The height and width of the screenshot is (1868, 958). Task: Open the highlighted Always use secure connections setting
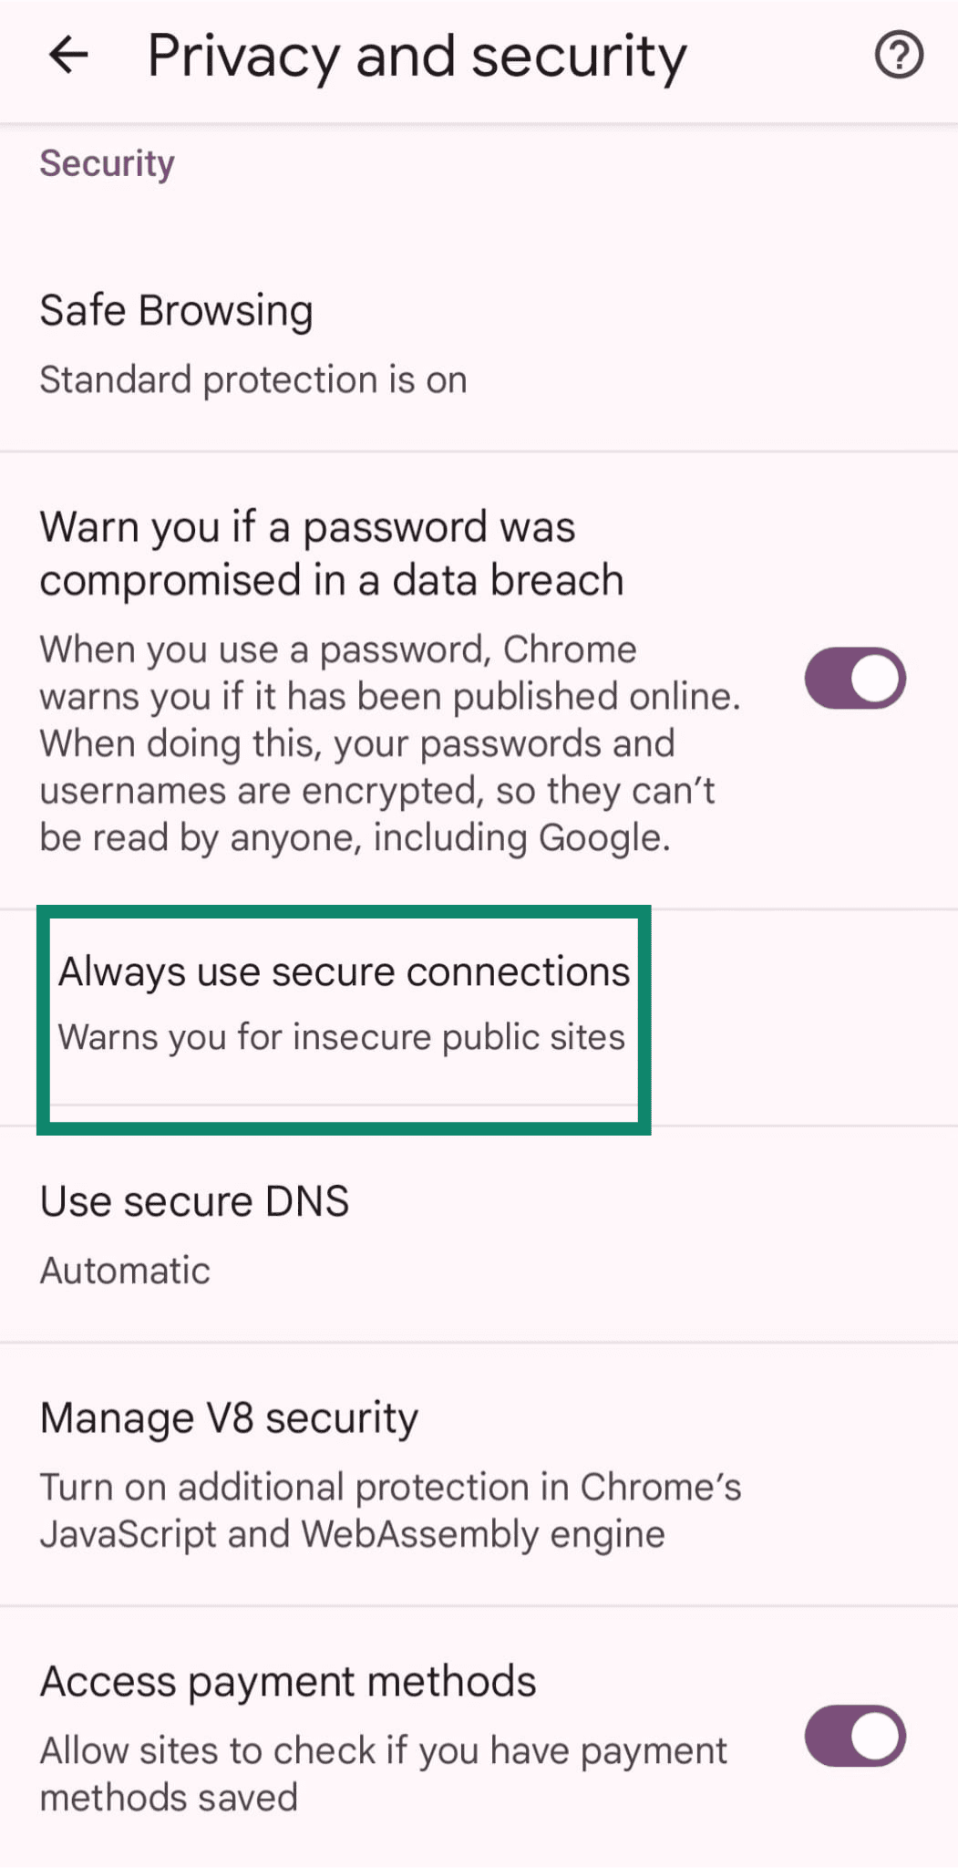tap(344, 970)
